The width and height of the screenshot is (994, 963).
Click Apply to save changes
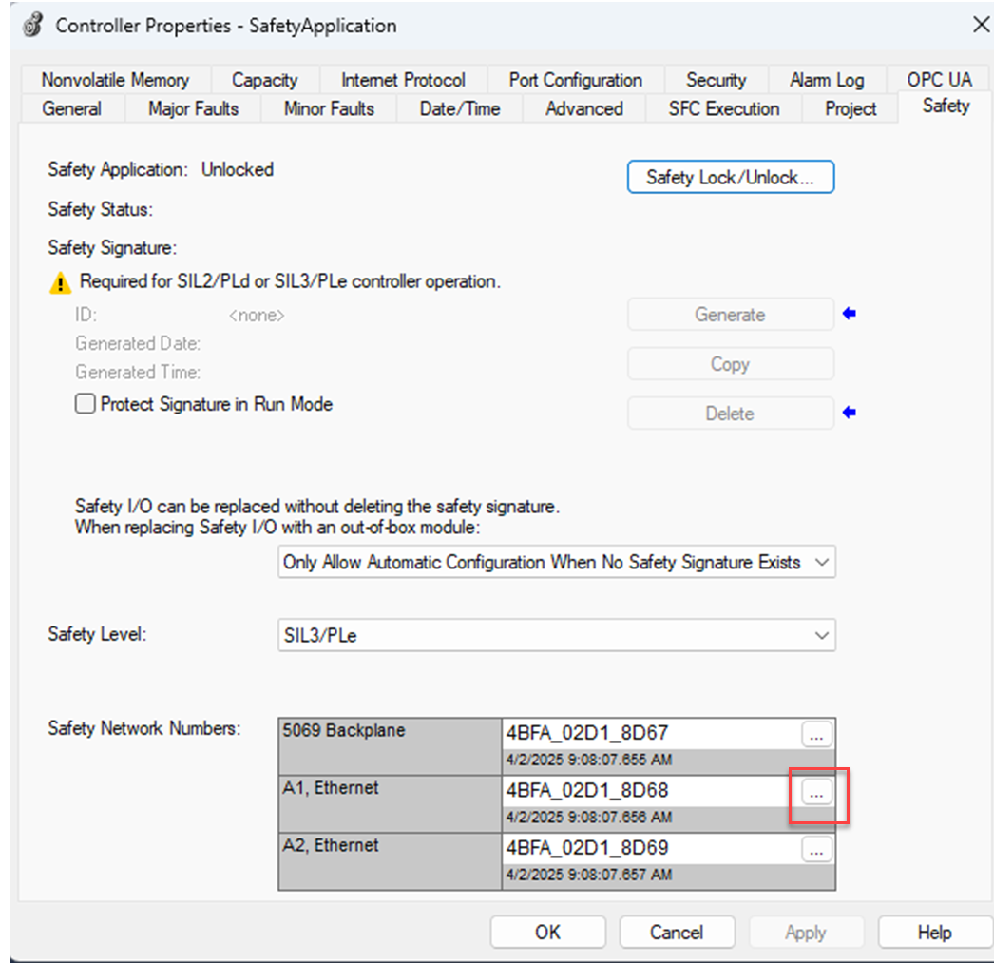pos(806,932)
